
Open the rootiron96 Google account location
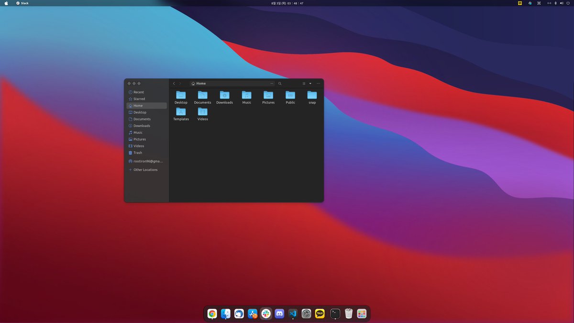[147, 161]
